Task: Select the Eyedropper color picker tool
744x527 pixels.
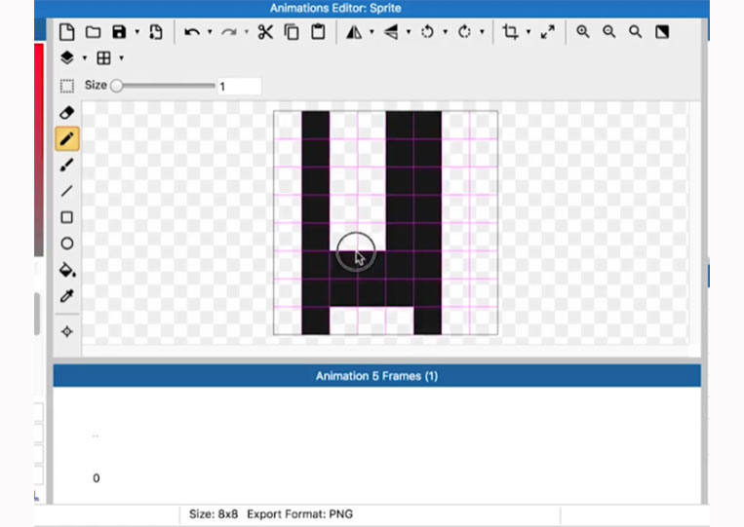Action: [x=67, y=296]
